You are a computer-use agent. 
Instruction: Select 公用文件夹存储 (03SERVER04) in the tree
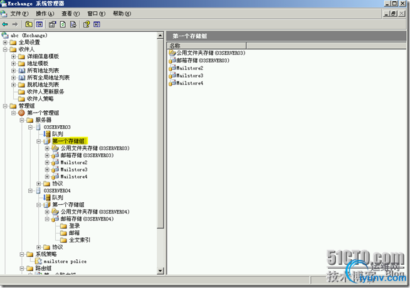point(95,212)
